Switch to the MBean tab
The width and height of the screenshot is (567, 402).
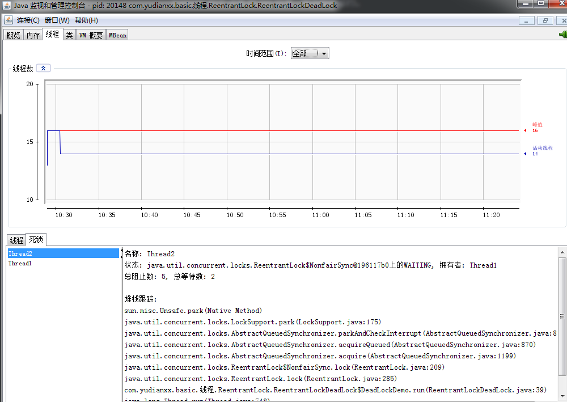117,34
